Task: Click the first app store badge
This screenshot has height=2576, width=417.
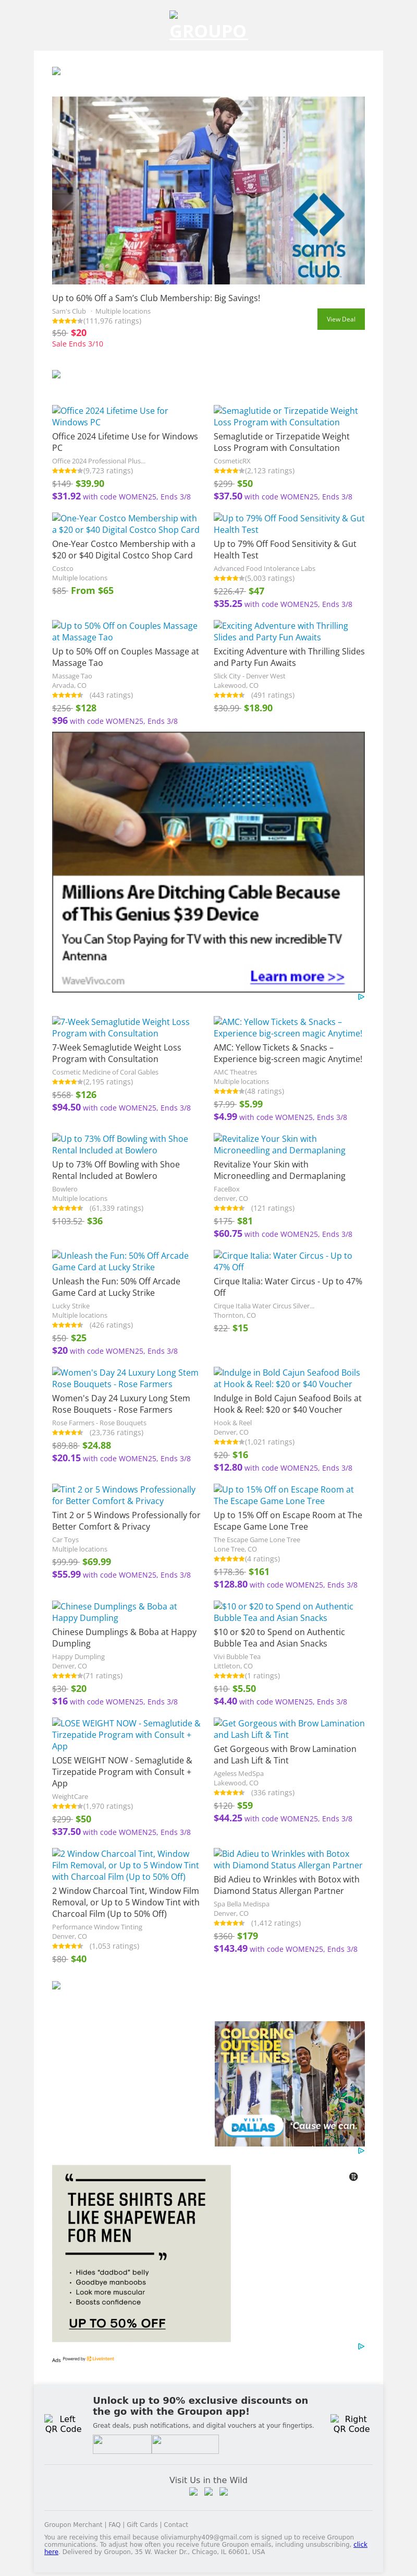Action: click(121, 2444)
